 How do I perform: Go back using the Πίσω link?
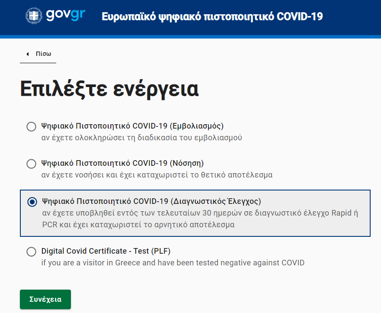click(x=38, y=54)
